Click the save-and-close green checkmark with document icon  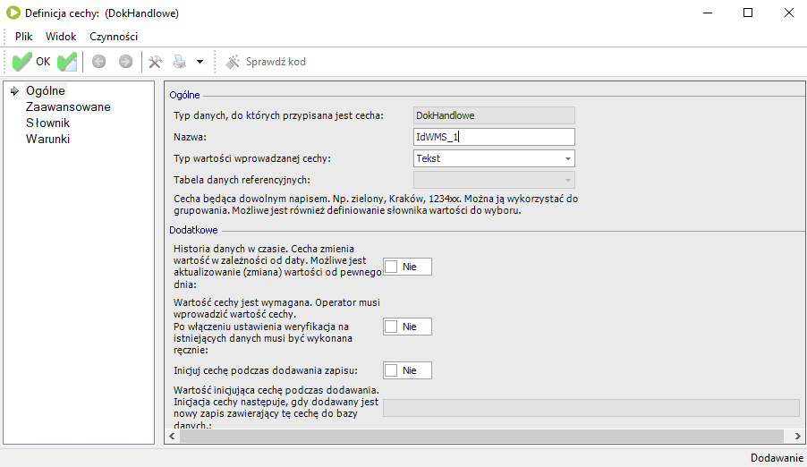(67, 62)
